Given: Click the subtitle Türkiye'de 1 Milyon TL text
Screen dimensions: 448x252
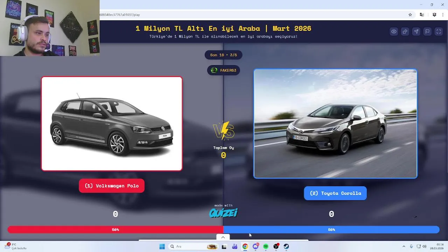Looking at the screenshot, I should click(223, 36).
